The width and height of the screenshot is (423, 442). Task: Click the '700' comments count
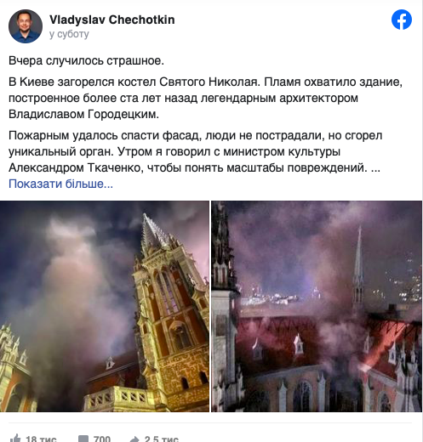tap(102, 439)
